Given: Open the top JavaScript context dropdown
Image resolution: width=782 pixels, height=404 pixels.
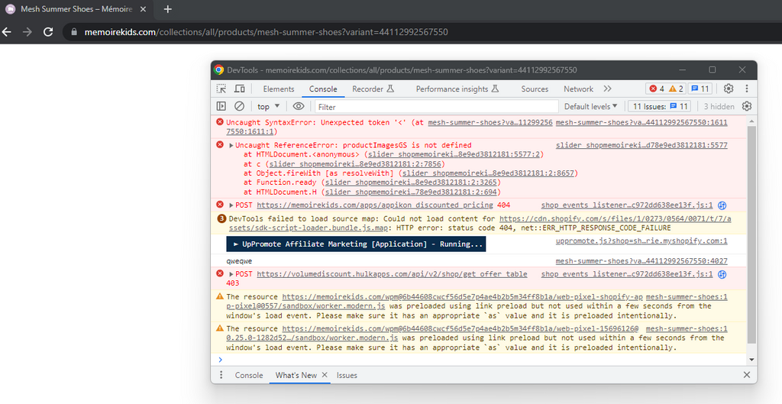Looking at the screenshot, I should click(268, 107).
